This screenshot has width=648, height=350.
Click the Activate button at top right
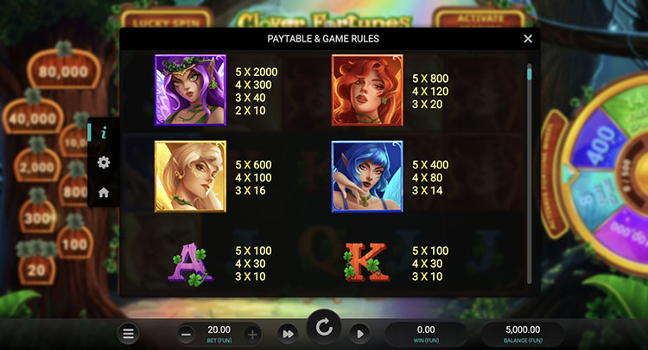tap(480, 19)
